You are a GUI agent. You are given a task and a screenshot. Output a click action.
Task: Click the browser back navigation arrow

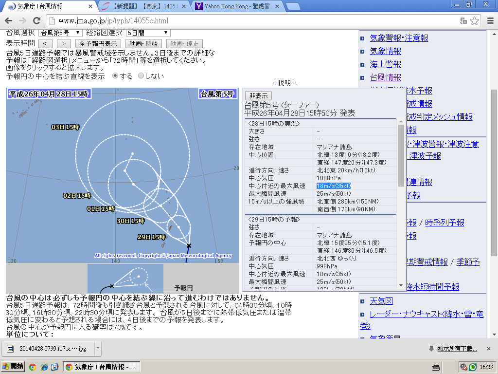click(x=7, y=21)
